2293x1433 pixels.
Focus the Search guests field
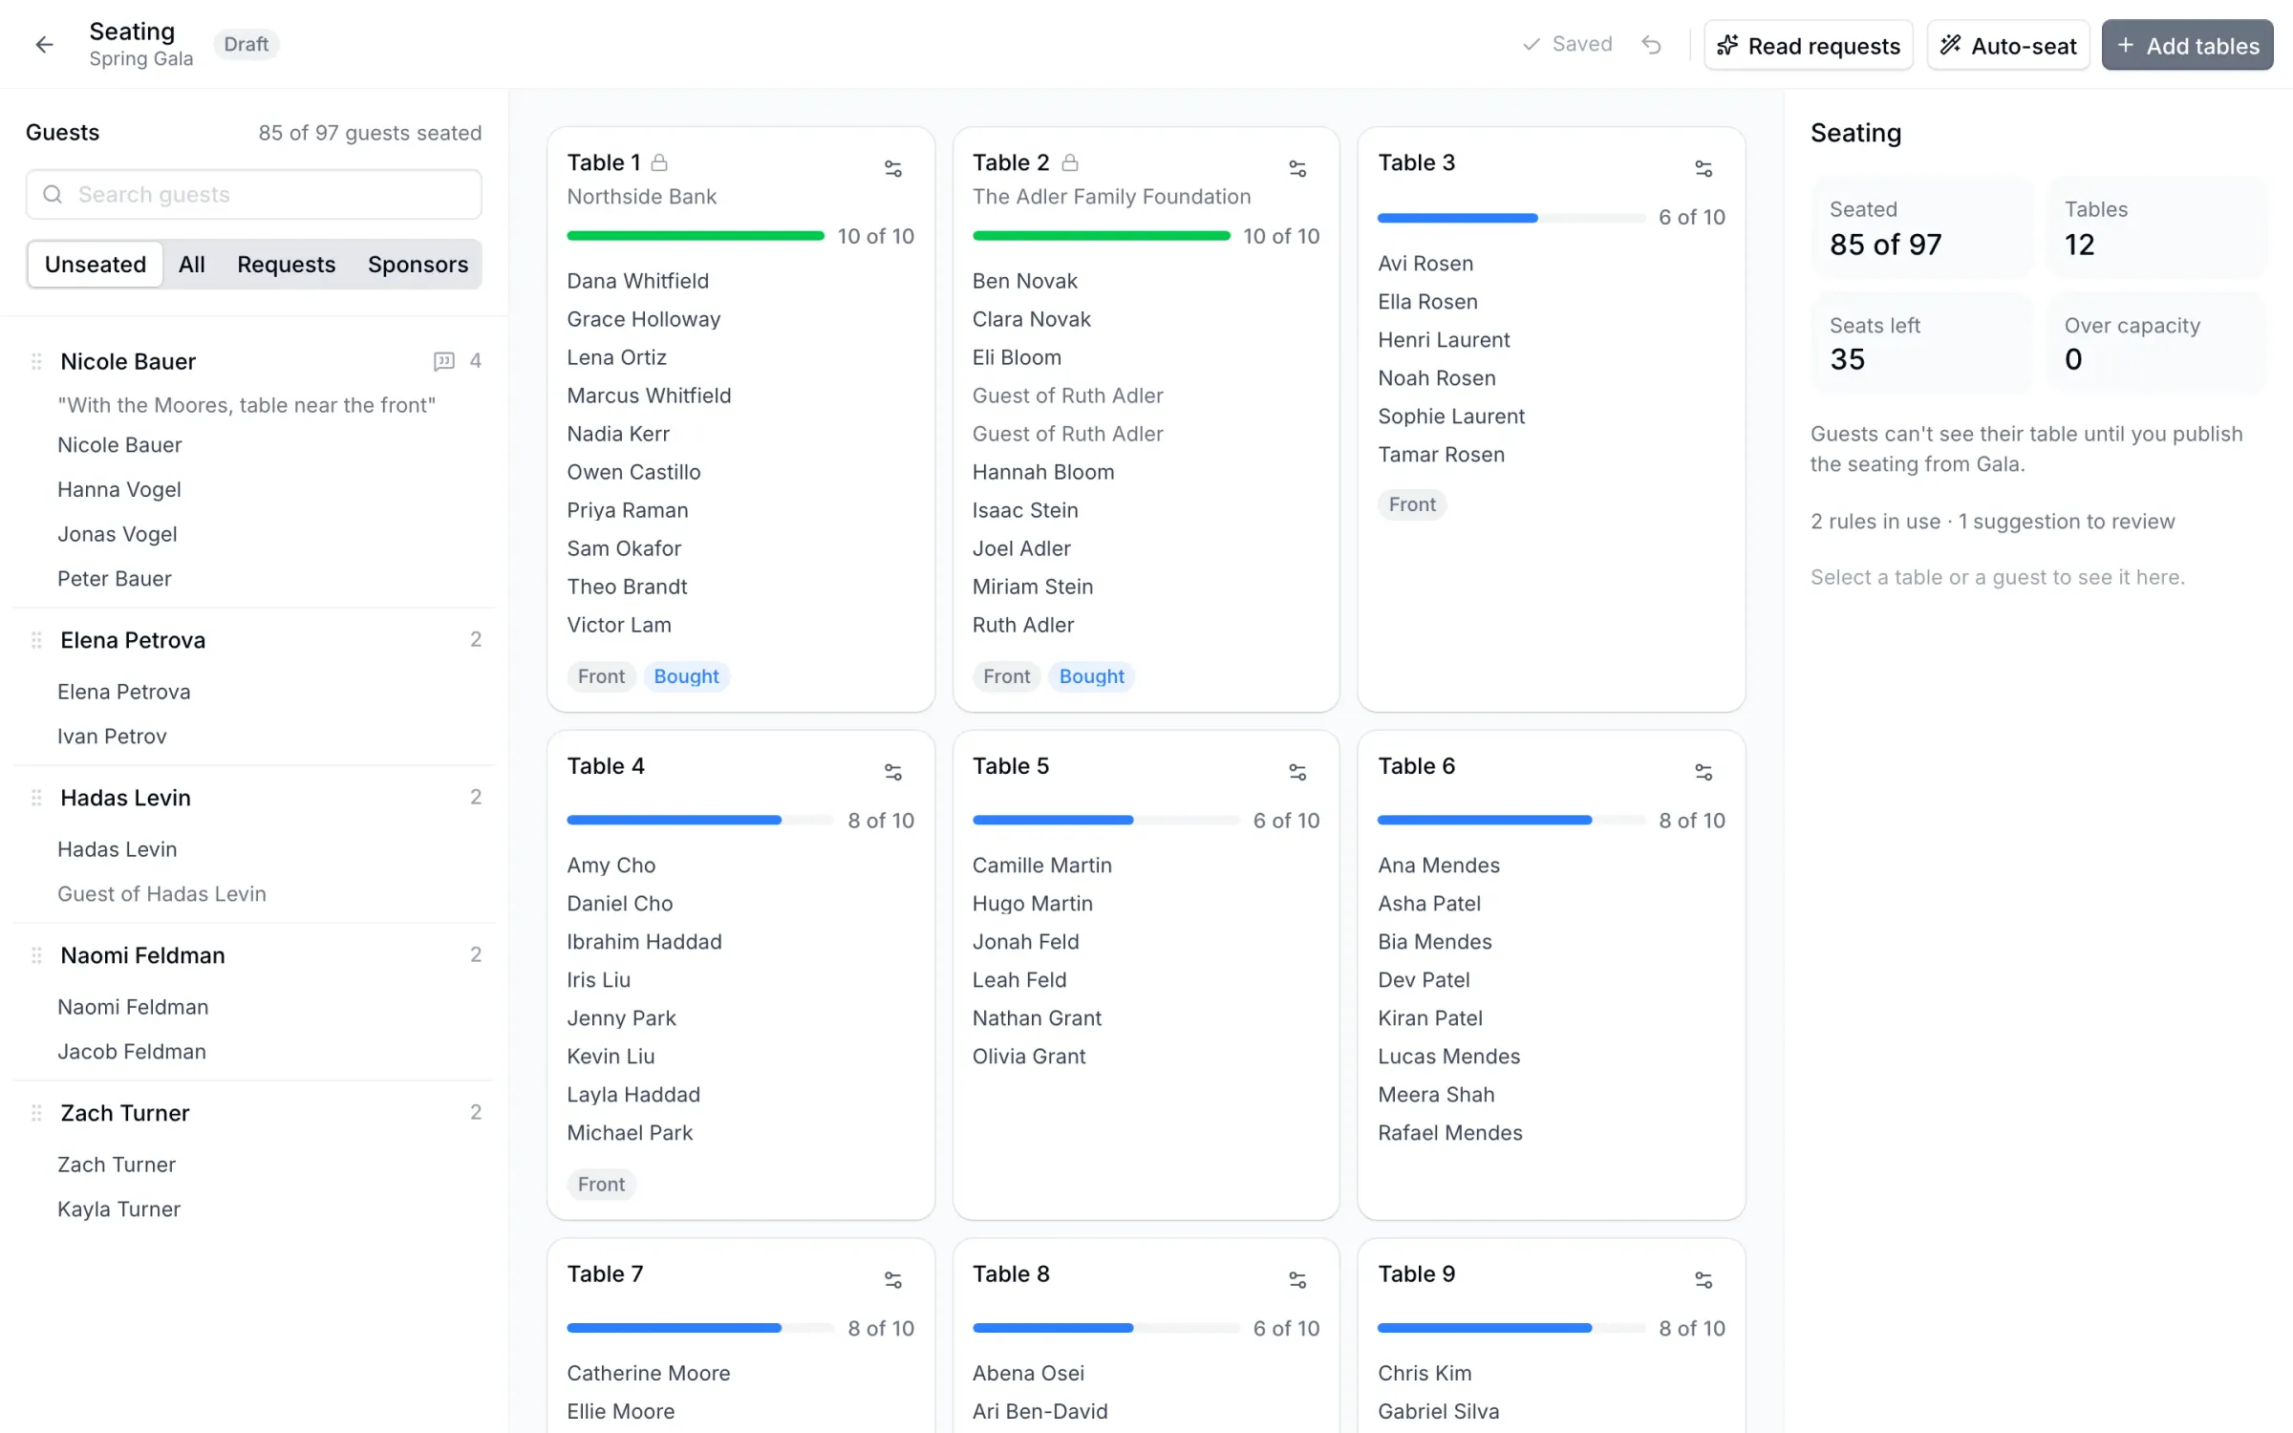pyautogui.click(x=254, y=195)
